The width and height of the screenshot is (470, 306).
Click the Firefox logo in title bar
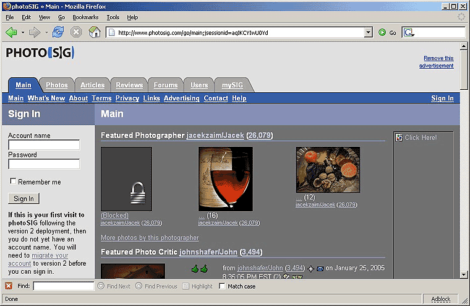[x=7, y=6]
